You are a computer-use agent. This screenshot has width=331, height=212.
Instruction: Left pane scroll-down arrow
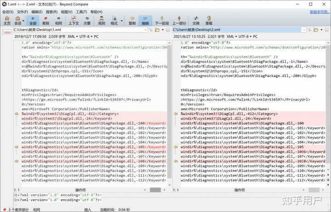point(169,185)
